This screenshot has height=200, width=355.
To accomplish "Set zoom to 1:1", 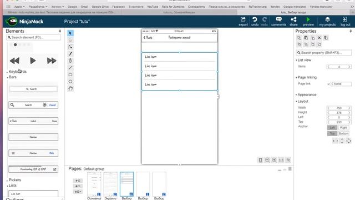I will pyautogui.click(x=281, y=160).
